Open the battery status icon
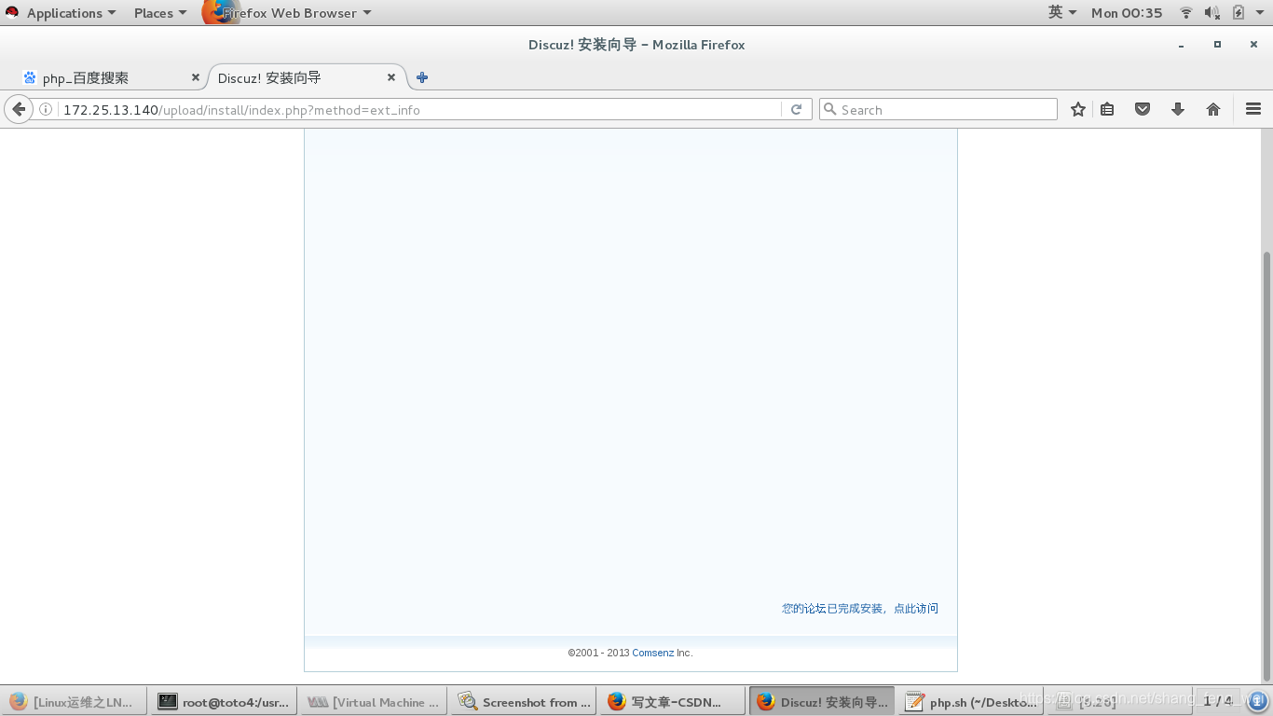1273x716 pixels. (1238, 13)
